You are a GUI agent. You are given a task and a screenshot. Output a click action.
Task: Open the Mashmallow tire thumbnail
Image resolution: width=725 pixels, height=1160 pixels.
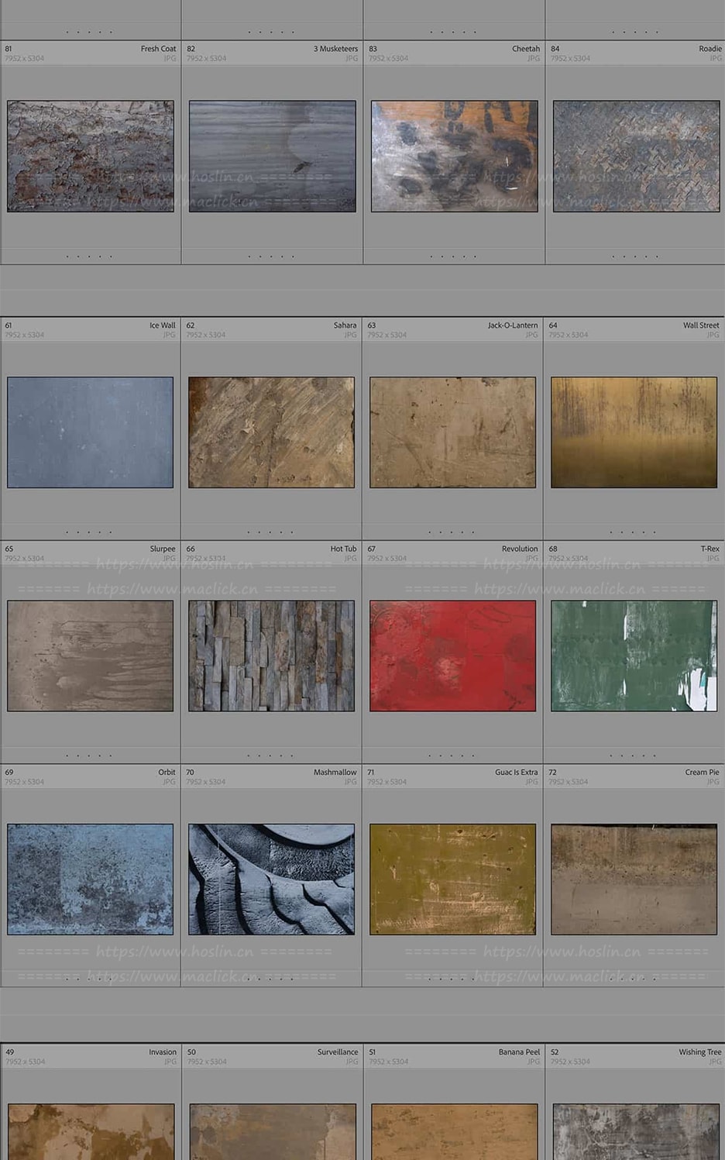[x=272, y=879]
